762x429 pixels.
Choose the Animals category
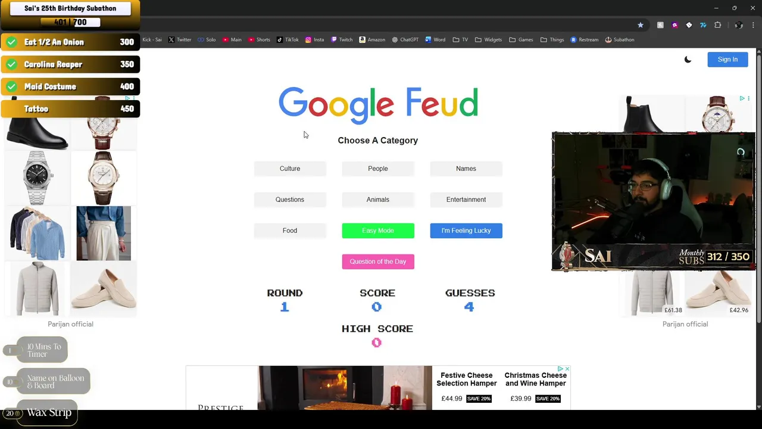(378, 200)
